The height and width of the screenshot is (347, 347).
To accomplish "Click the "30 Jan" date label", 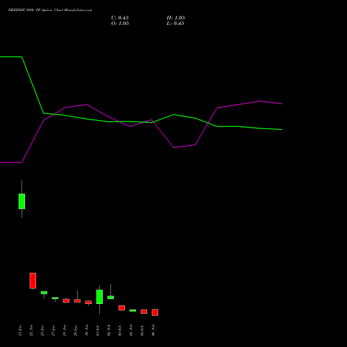I will pyautogui.click(x=87, y=330).
